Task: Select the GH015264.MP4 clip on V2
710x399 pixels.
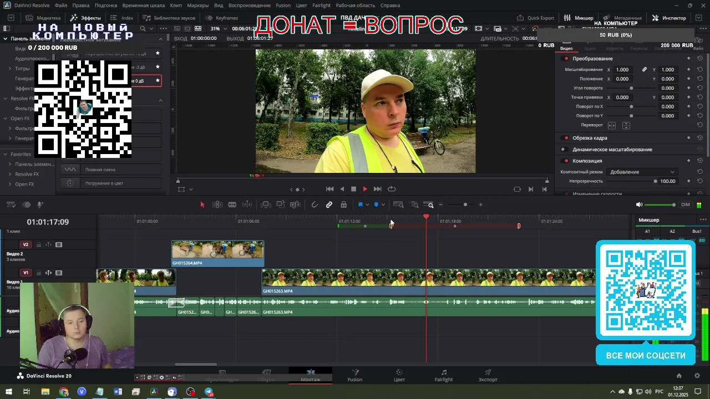Action: coord(218,253)
